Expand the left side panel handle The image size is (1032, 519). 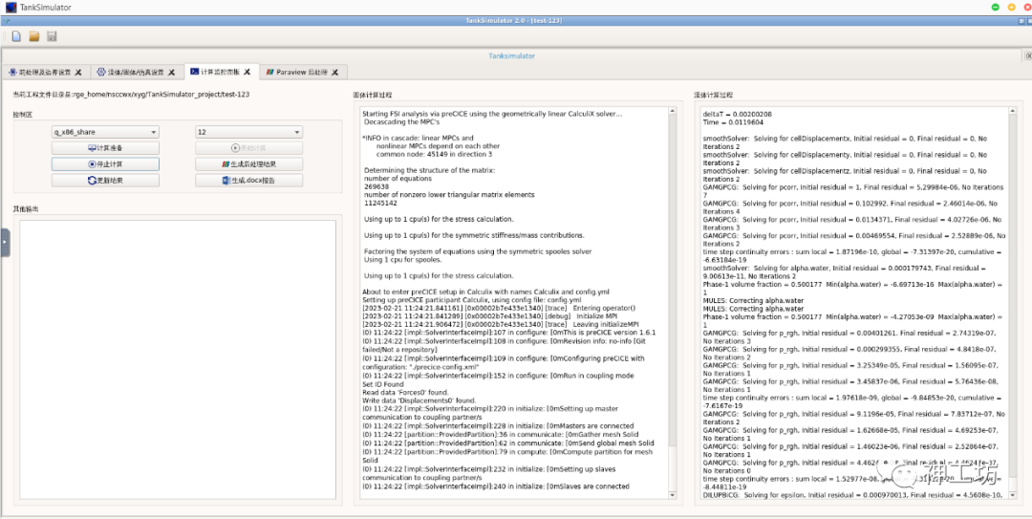[4, 242]
